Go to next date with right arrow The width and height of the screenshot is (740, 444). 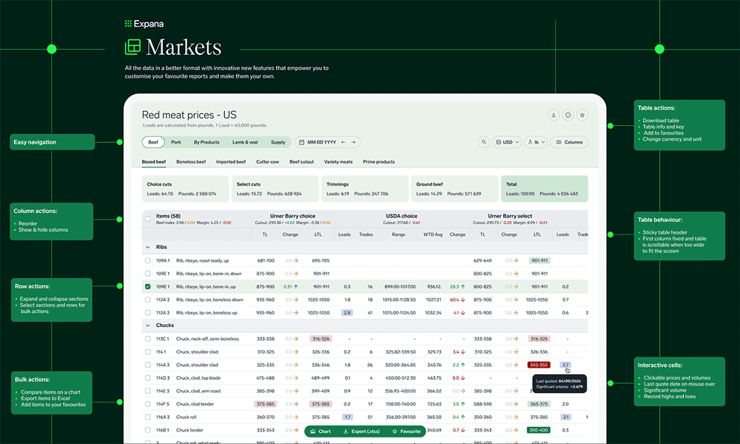(354, 142)
